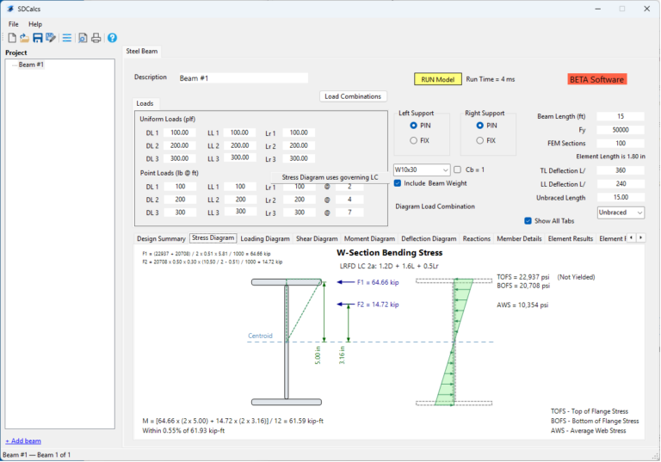Viewport: 661px width, 462px height.
Task: Click the point load location field showing 4
Action: (x=349, y=200)
